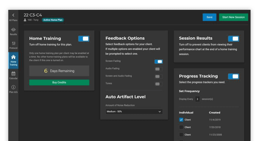
Task: Toggle the Progress Tracking switch
Action: [x=233, y=76]
